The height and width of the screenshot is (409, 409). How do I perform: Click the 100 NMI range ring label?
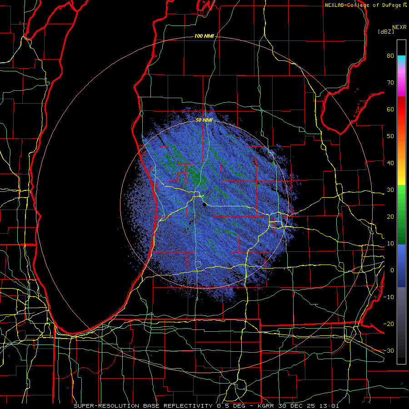tap(204, 36)
